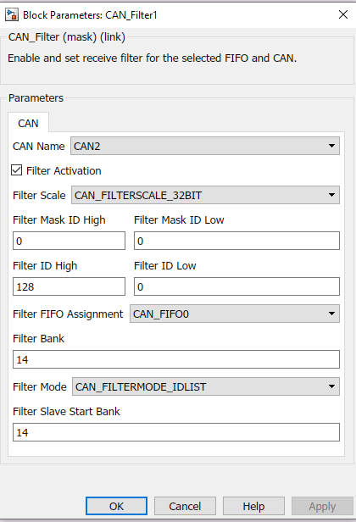Focus the Filter Mask ID Low field
Viewport: 356px width, 522px height.
coord(236,241)
